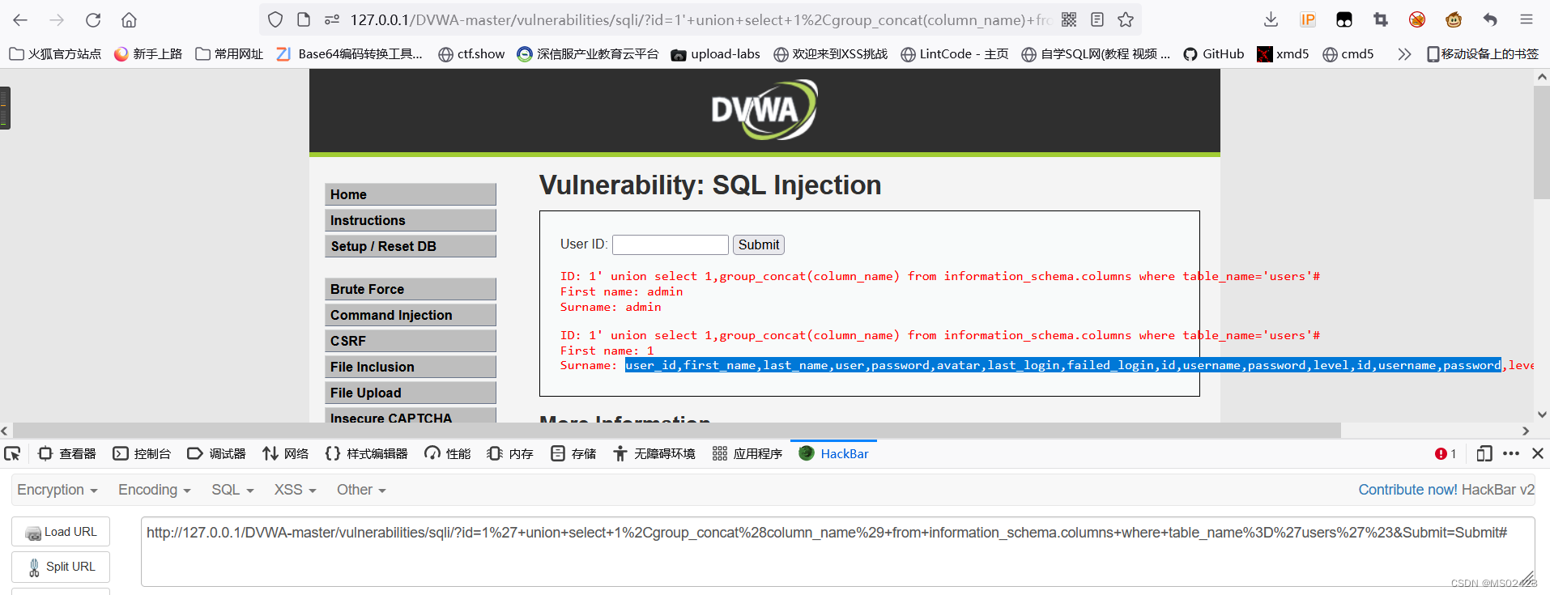Open LintCode bookmark
Image resolution: width=1550 pixels, height=595 pixels.
955,54
